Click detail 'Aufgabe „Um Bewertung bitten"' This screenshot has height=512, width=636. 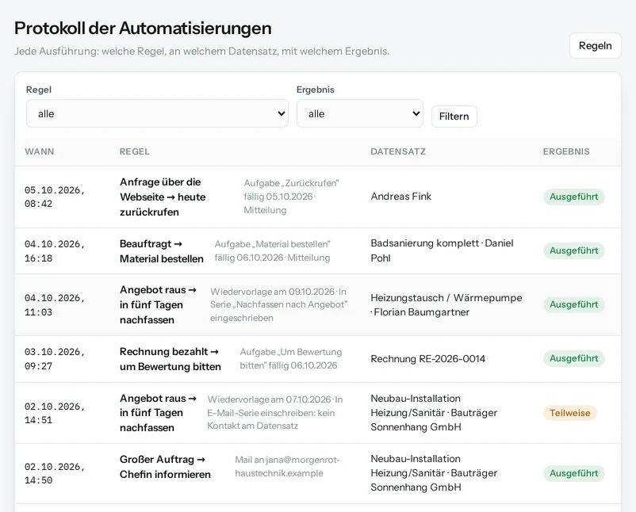(x=291, y=359)
